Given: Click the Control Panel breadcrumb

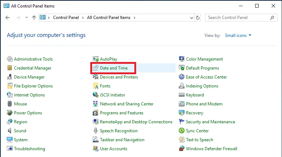Looking at the screenshot, I should pos(66,18).
